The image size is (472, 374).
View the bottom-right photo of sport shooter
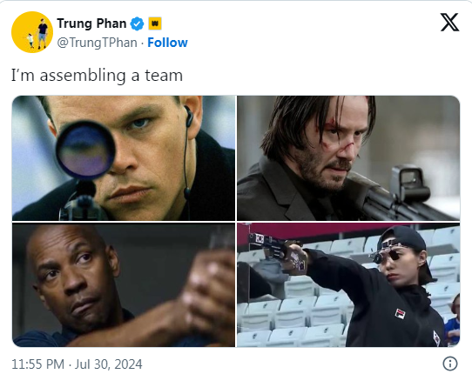point(348,285)
